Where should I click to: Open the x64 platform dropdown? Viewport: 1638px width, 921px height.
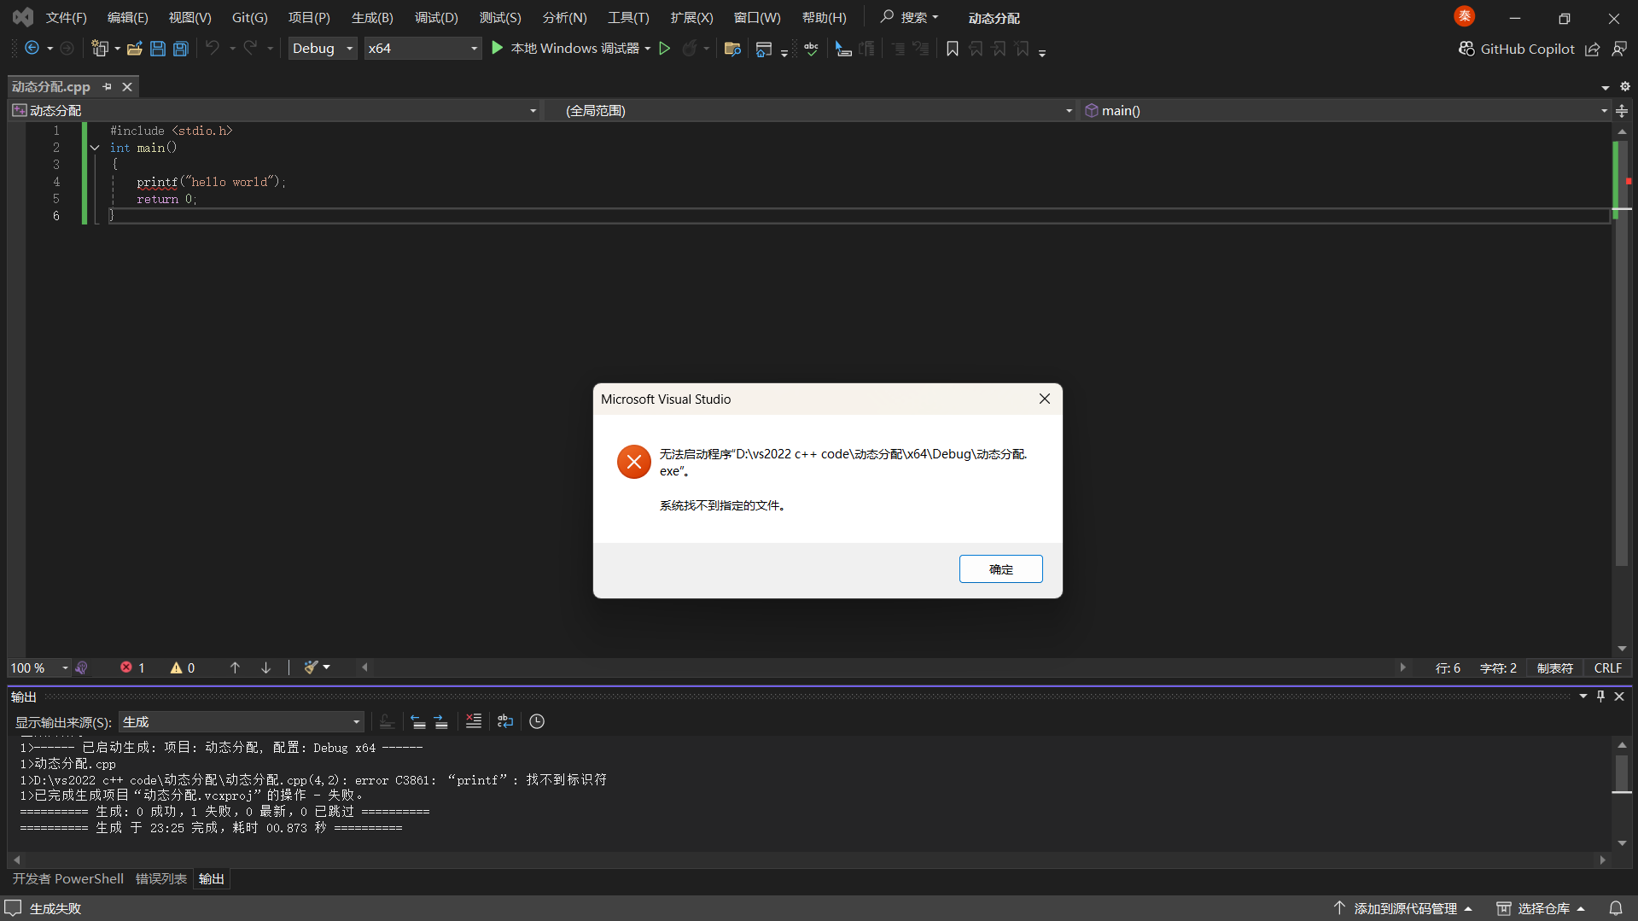(423, 49)
